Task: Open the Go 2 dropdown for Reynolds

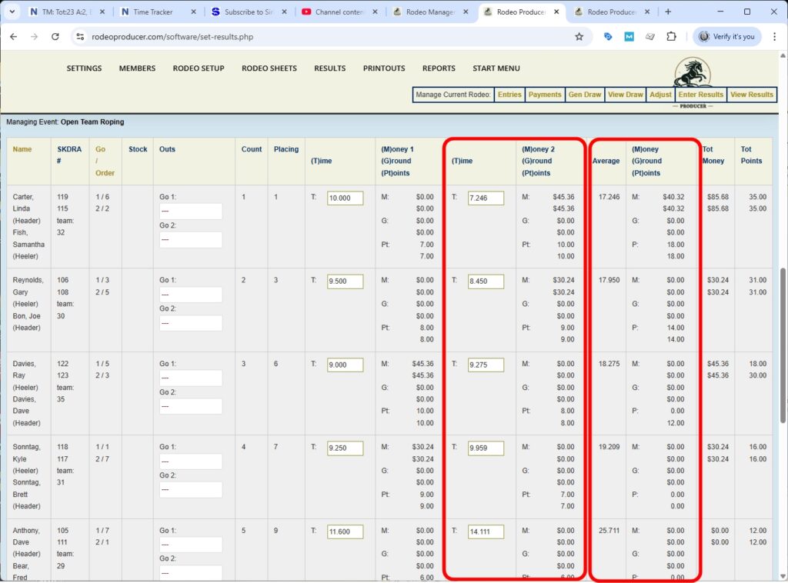Action: [x=191, y=322]
